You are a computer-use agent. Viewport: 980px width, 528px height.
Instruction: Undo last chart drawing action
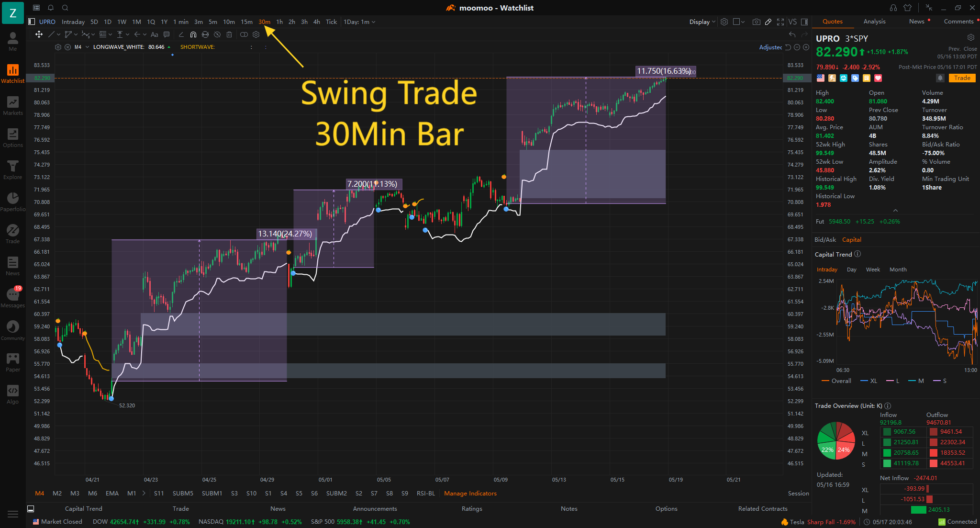[792, 34]
